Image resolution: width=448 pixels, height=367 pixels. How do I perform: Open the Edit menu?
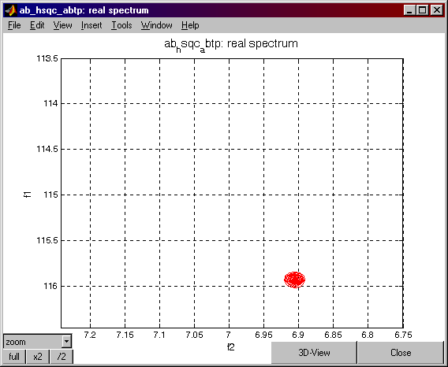coord(37,25)
